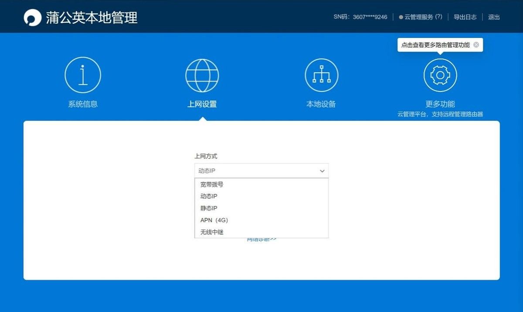The height and width of the screenshot is (312, 523).
Task: Dismiss the 点击查看更多路由管理功能 tooltip
Action: [476, 45]
